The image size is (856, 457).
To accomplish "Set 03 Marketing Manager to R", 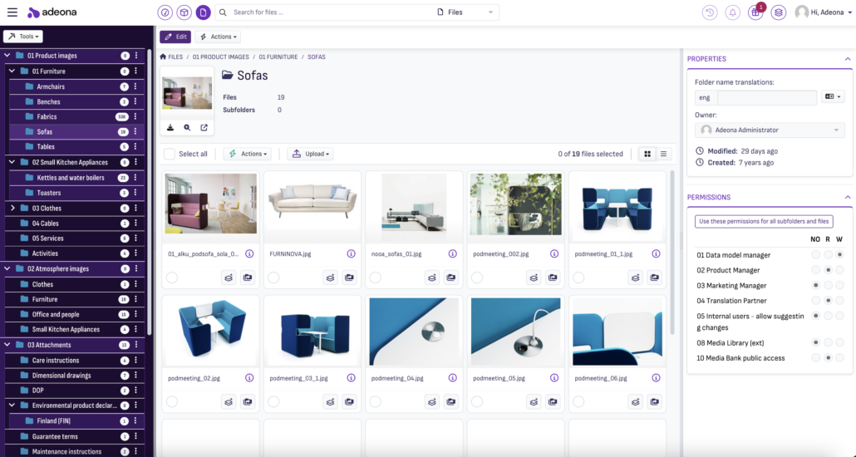I will coord(828,286).
